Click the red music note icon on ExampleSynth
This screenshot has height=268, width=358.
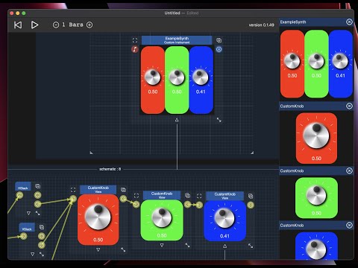[x=135, y=49]
